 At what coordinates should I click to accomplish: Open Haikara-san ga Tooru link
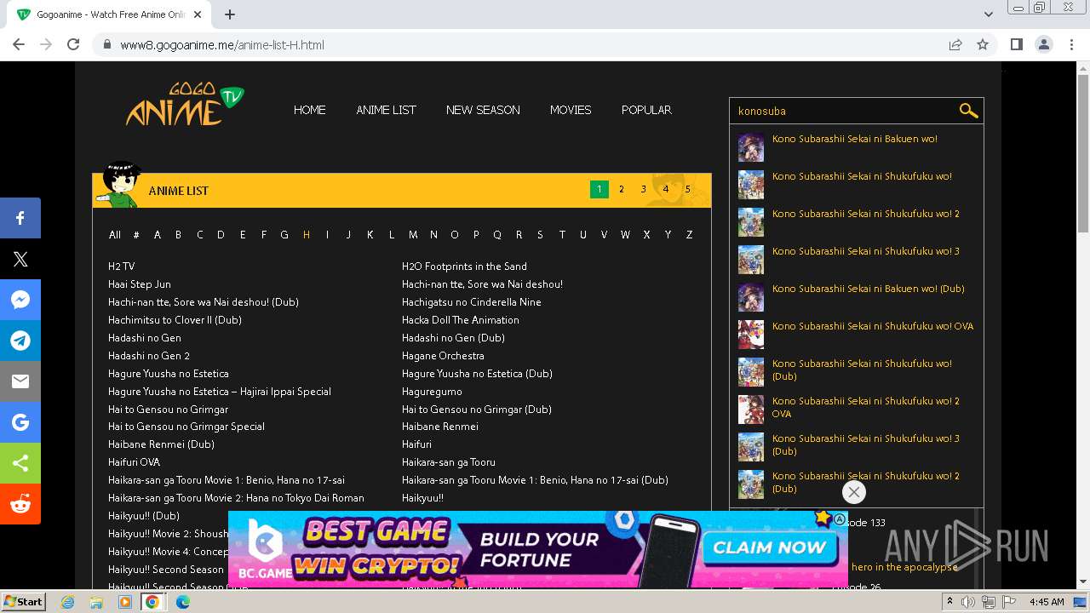point(449,462)
